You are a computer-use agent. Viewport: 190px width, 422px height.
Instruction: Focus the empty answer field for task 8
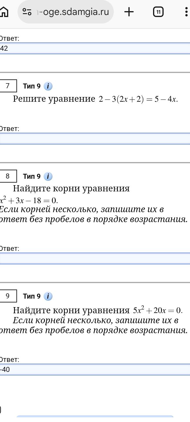tap(95, 258)
